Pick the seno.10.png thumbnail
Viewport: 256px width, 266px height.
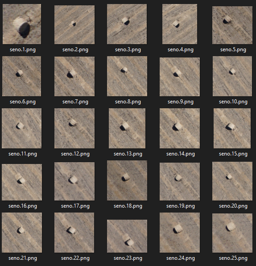(232, 76)
